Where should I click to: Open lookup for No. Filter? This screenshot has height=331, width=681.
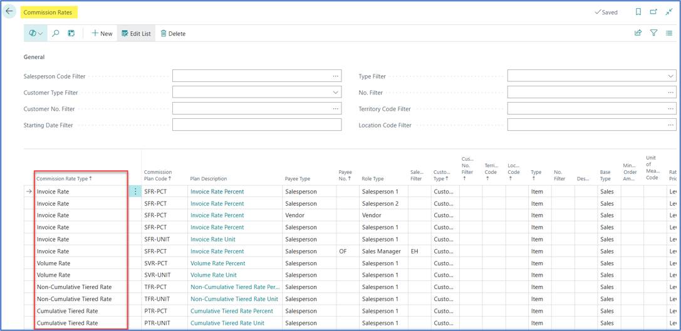tap(670, 93)
